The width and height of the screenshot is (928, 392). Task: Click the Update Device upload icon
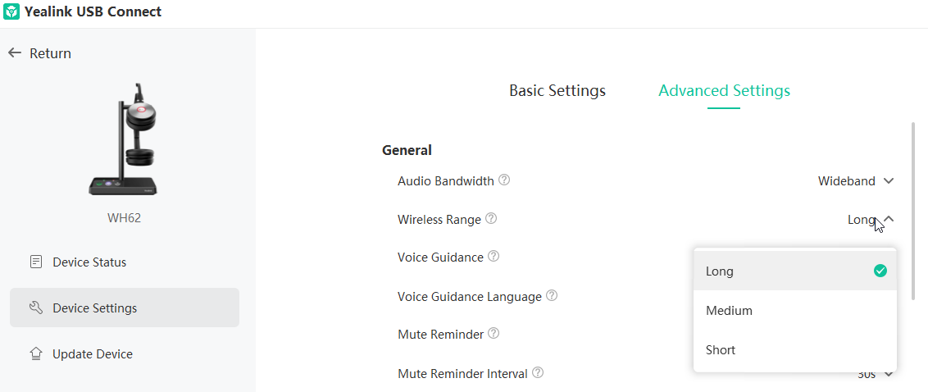pos(36,354)
